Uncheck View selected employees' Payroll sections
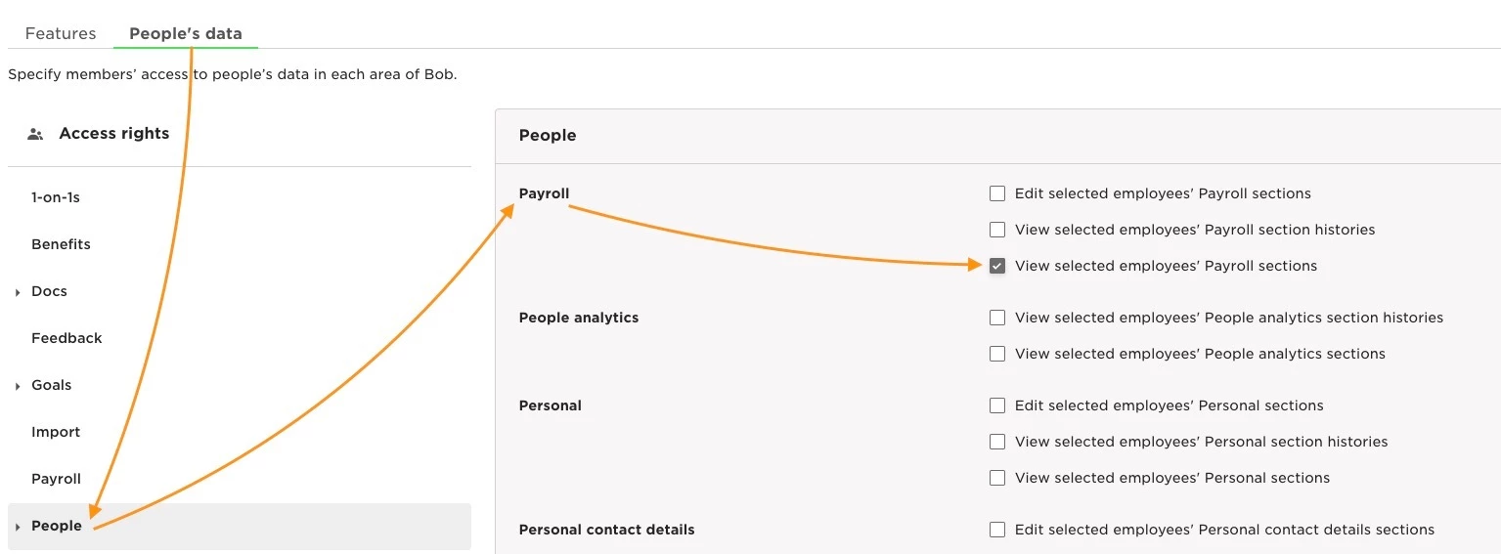The width and height of the screenshot is (1501, 554). tap(997, 266)
